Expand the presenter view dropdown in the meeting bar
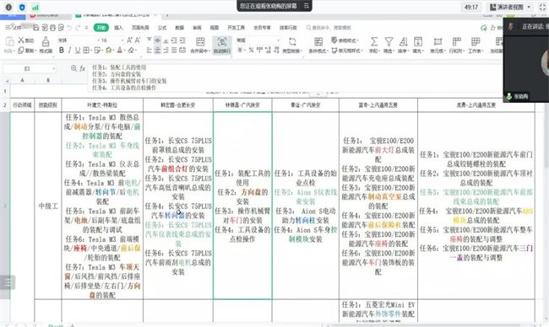The height and width of the screenshot is (327, 549). (x=529, y=7)
